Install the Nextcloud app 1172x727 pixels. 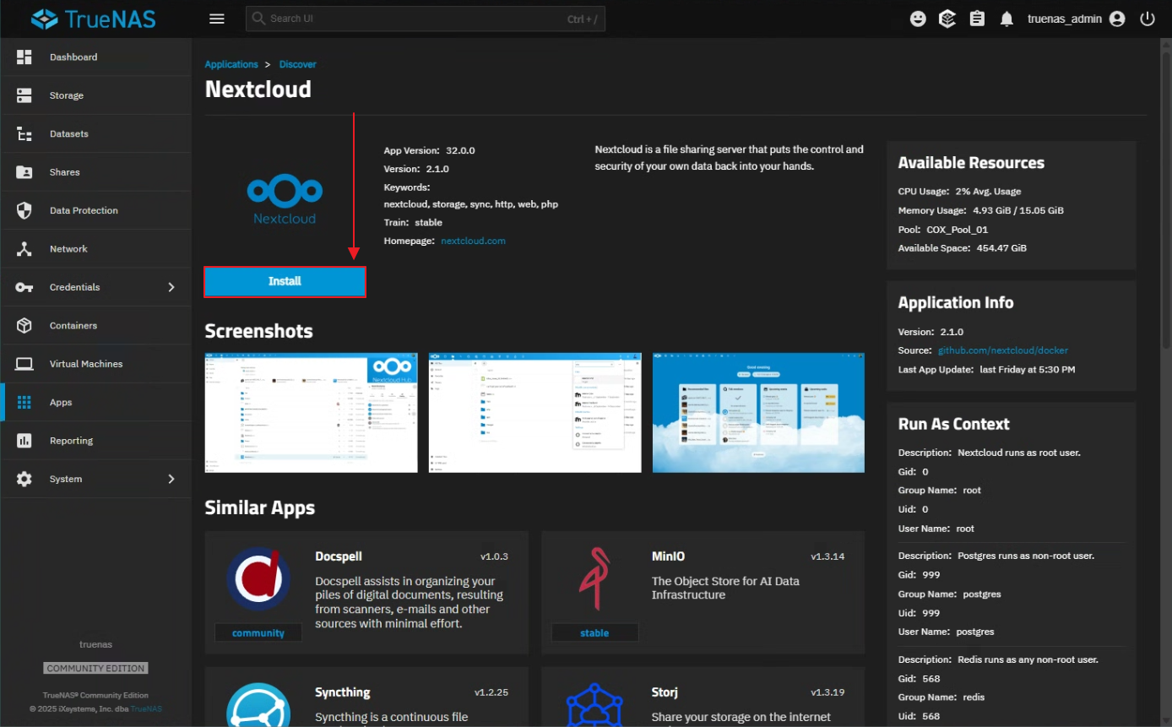(285, 281)
